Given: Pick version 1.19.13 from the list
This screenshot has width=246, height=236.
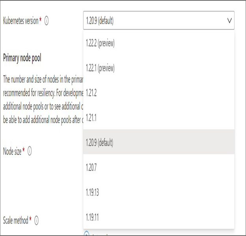Looking at the screenshot, I should [159, 191].
